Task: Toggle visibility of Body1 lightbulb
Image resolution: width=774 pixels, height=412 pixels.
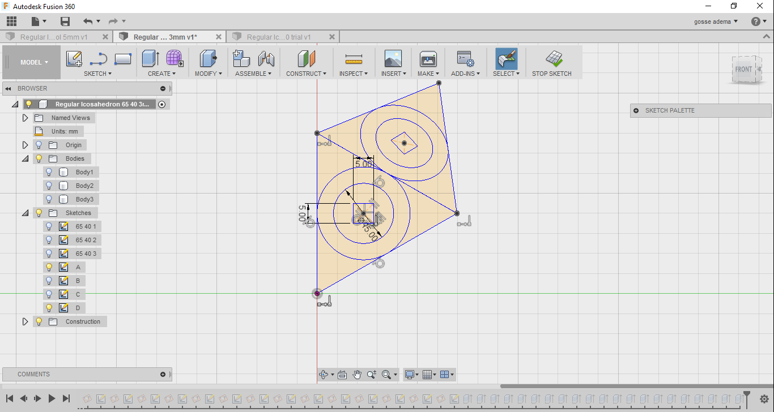Action: (49, 172)
